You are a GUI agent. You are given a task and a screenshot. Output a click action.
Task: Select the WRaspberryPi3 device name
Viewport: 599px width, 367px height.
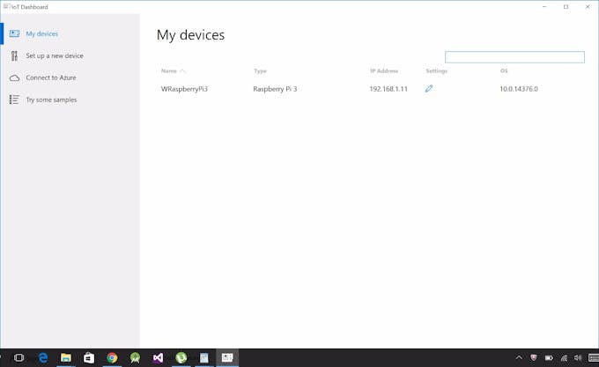(184, 89)
